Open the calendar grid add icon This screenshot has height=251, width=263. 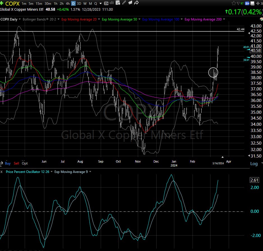118,3
